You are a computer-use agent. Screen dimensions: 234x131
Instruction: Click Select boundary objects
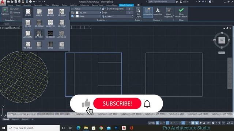(15, 9)
